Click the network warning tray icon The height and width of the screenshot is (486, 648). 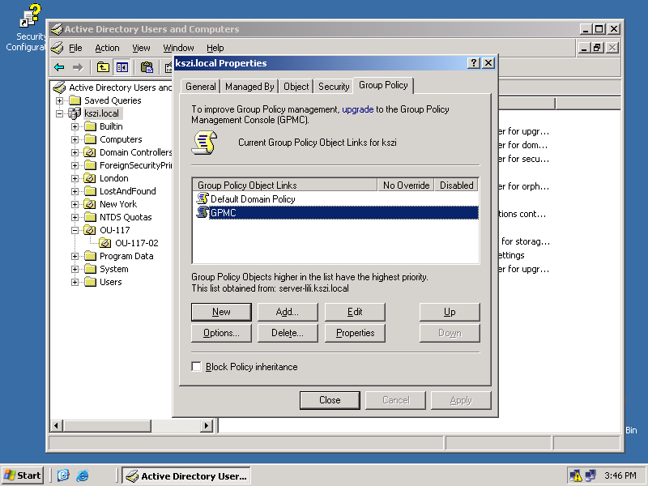pyautogui.click(x=575, y=475)
